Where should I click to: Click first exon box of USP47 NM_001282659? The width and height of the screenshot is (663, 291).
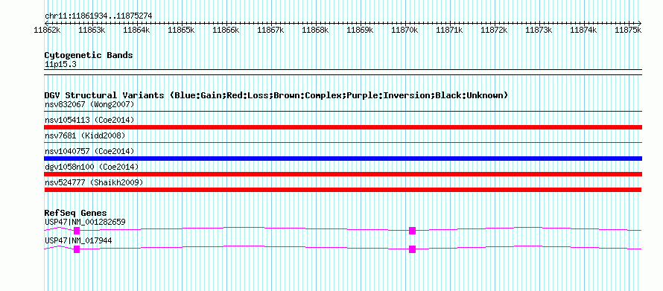pyautogui.click(x=77, y=231)
